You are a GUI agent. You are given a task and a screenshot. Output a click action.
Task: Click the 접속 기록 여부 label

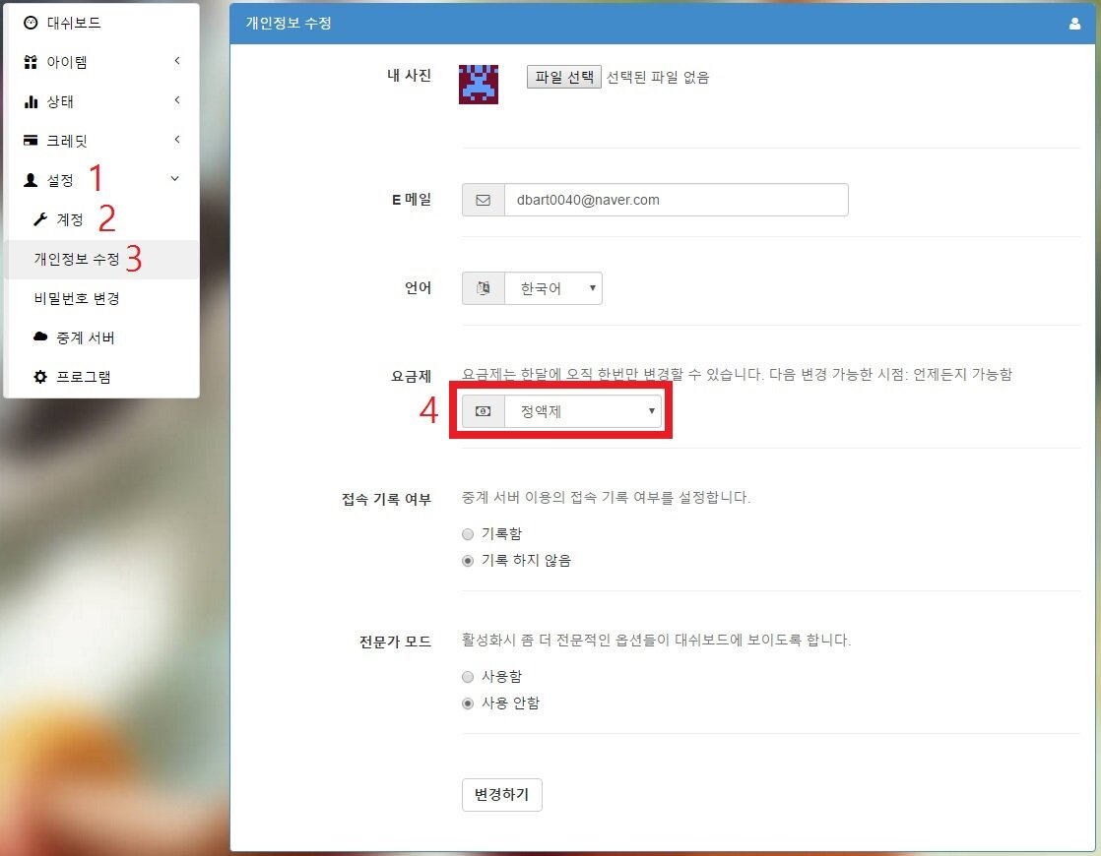coord(386,499)
